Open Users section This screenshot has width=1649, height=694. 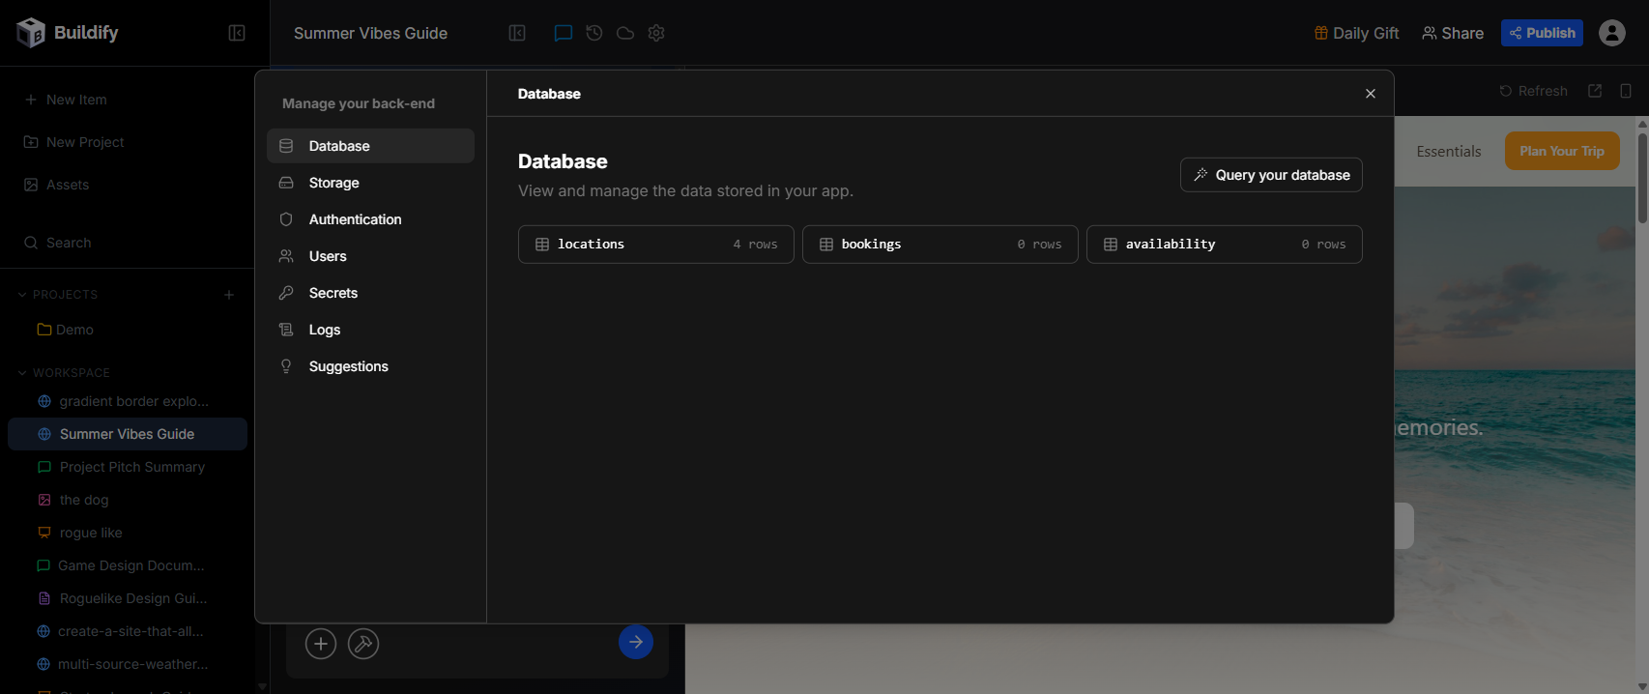[x=370, y=256]
